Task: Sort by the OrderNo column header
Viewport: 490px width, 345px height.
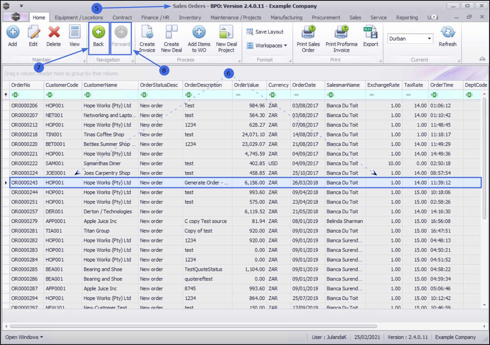Action: pos(26,85)
